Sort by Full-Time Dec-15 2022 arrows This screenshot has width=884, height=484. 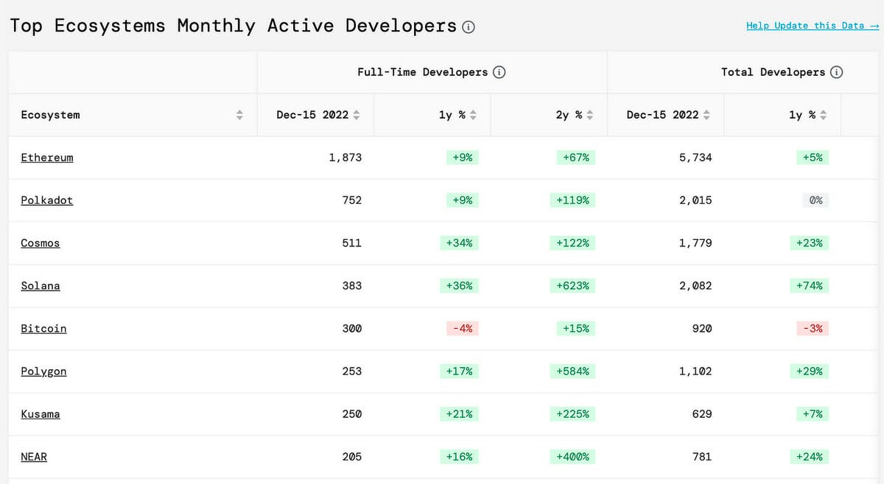pos(357,115)
